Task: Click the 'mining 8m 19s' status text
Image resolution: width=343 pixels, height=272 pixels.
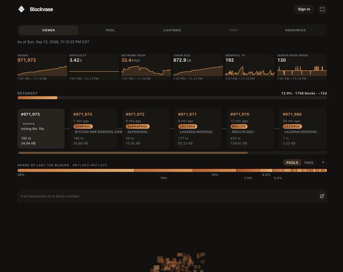Action: pos(32,129)
